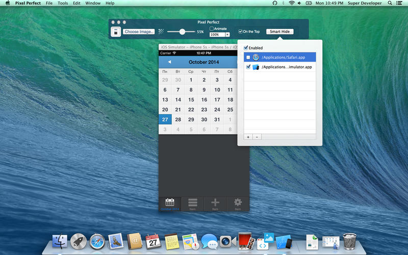
Task: Go to previous month in calendar
Action: coord(169,62)
